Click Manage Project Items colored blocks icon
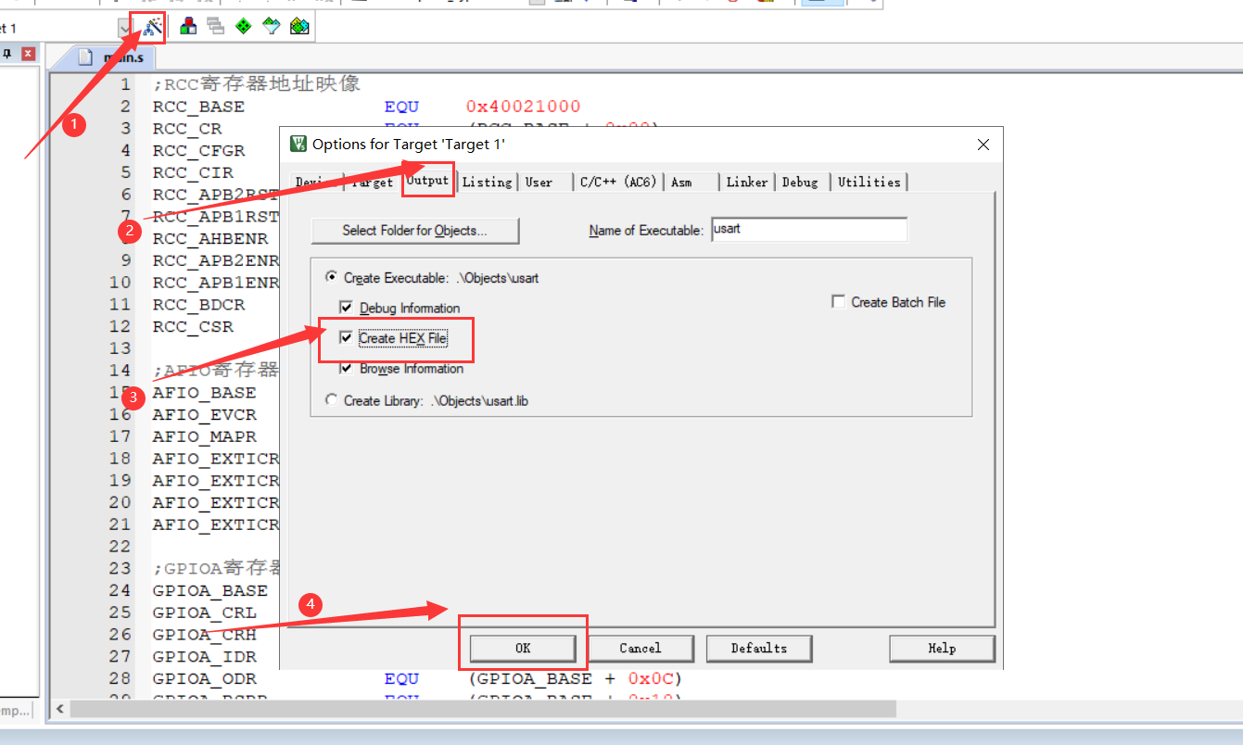Image resolution: width=1243 pixels, height=745 pixels. pos(188,27)
